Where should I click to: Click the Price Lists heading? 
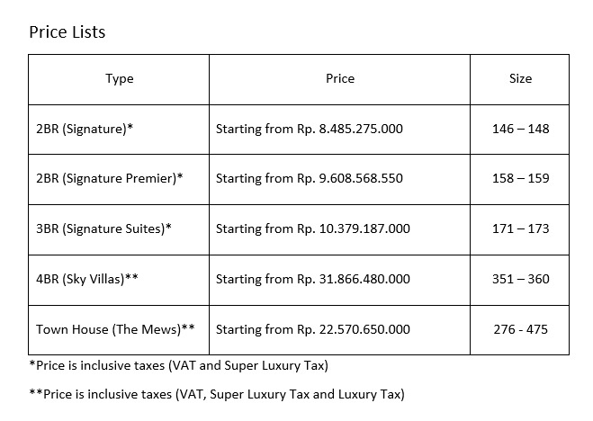67,32
